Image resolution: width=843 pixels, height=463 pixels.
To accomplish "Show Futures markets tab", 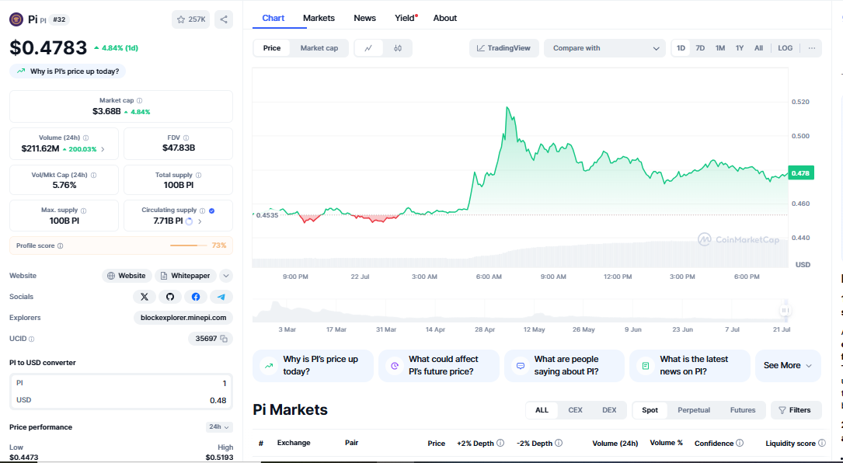I will (x=743, y=410).
